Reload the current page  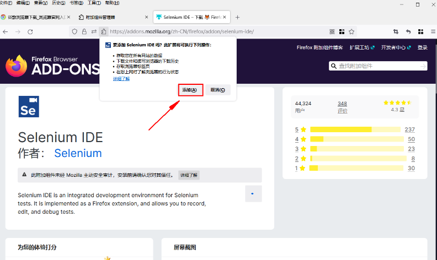30,32
